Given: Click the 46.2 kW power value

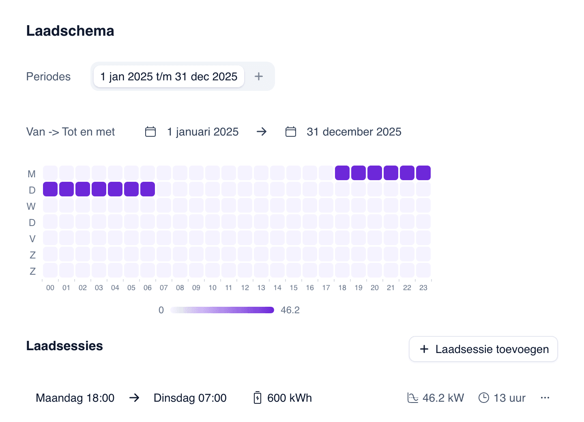Looking at the screenshot, I should pyautogui.click(x=443, y=398).
